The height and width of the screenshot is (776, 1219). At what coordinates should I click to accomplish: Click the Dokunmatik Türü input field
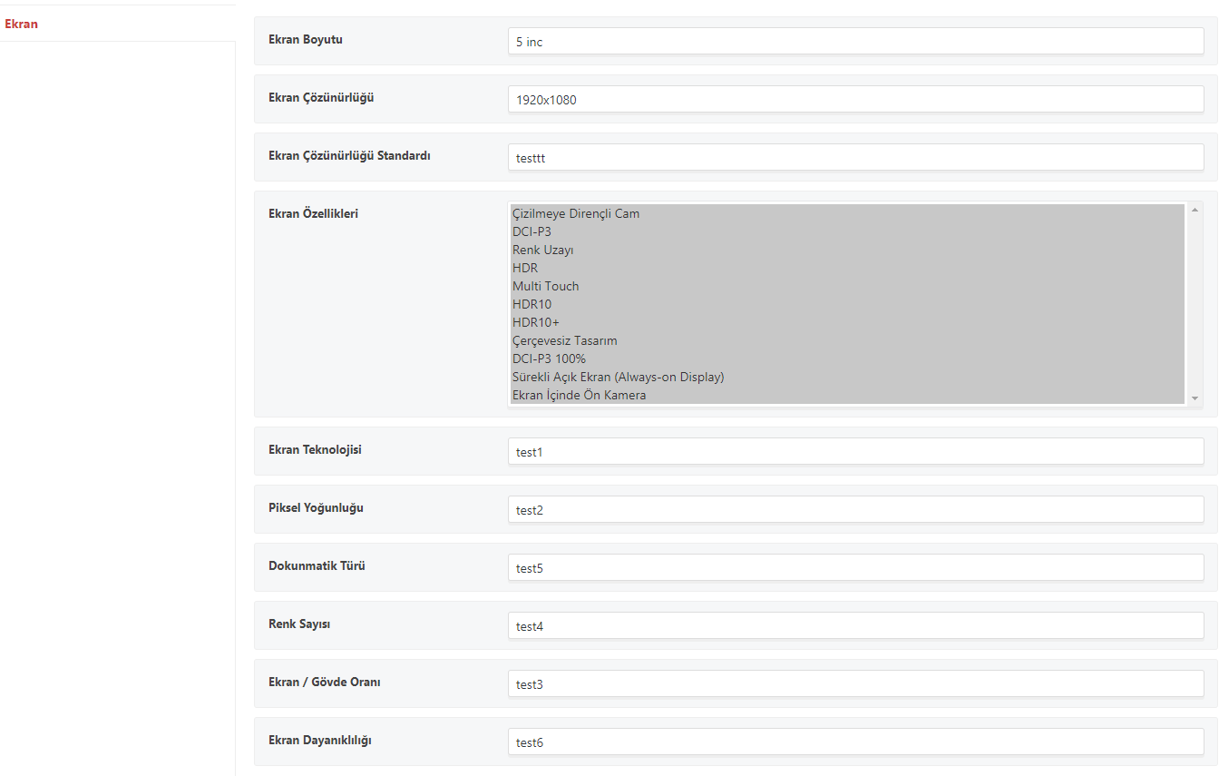855,567
